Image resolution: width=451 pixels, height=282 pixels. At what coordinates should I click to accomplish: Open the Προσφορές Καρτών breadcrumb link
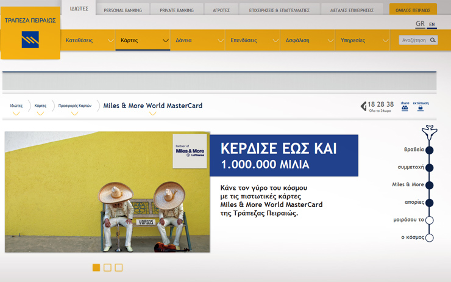75,106
